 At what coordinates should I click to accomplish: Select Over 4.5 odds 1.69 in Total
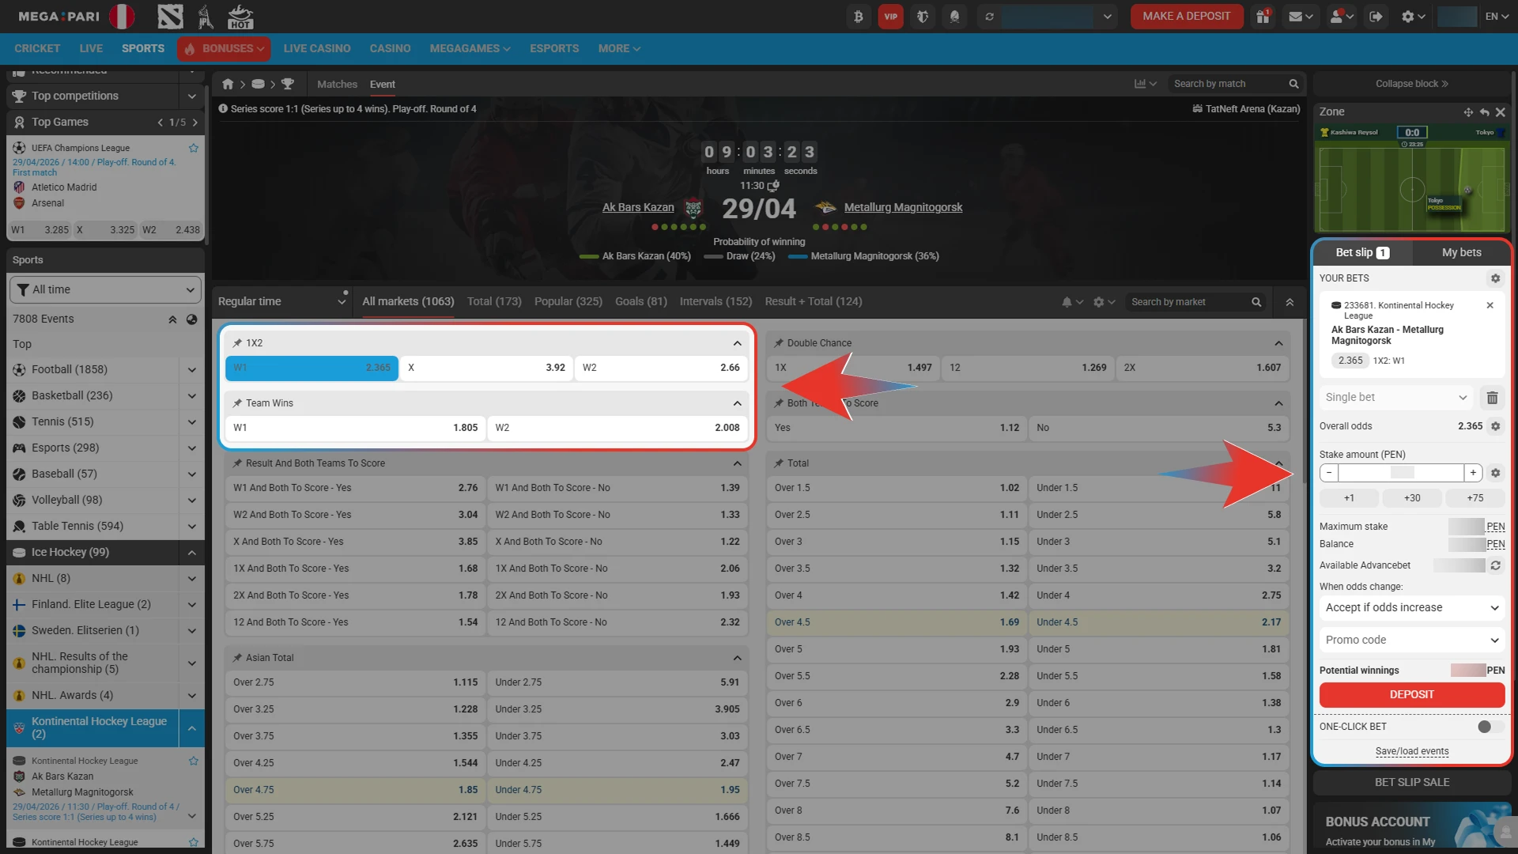pos(897,623)
